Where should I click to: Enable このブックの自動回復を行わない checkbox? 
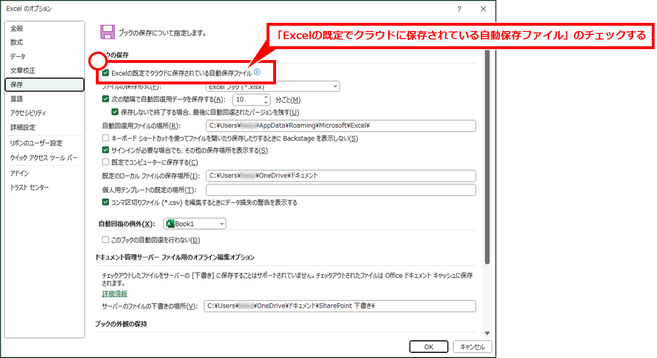106,240
